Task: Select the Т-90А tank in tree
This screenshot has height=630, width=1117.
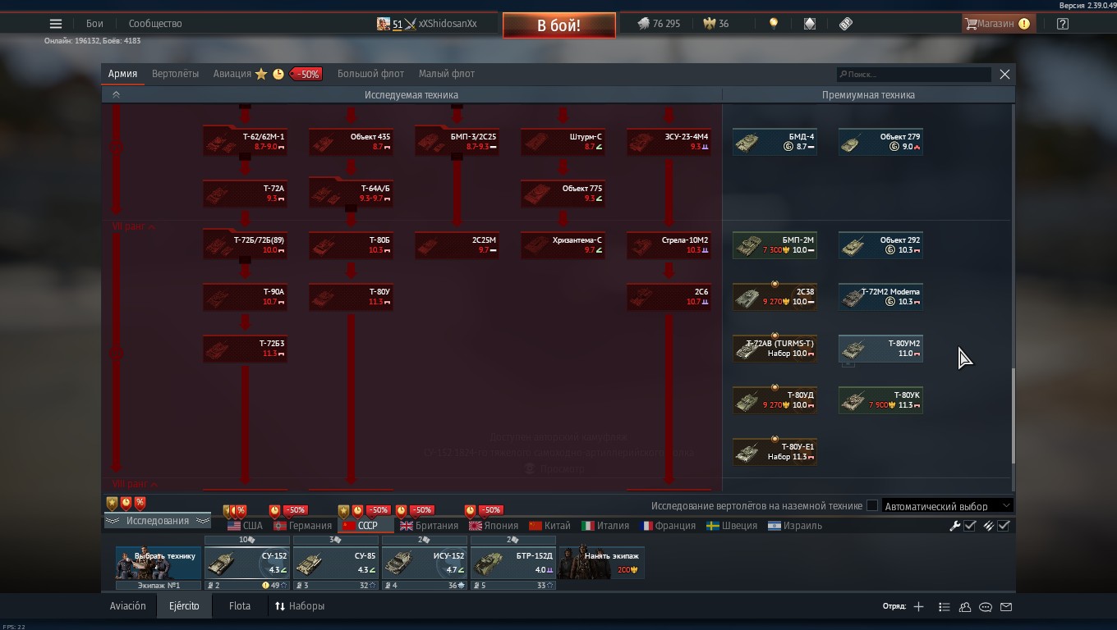Action: pos(245,297)
